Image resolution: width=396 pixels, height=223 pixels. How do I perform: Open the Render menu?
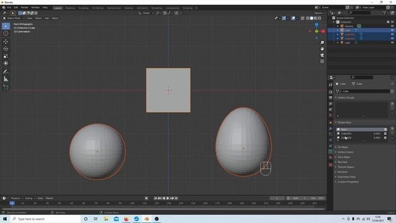[x=25, y=7]
